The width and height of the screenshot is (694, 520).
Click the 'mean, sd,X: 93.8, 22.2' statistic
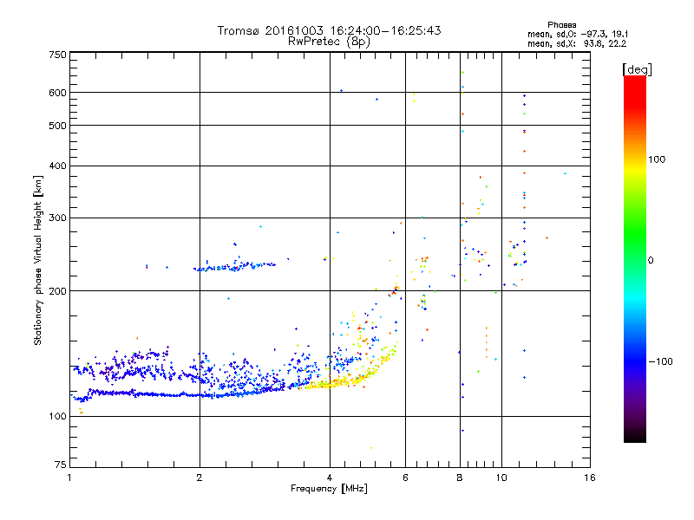pyautogui.click(x=577, y=44)
